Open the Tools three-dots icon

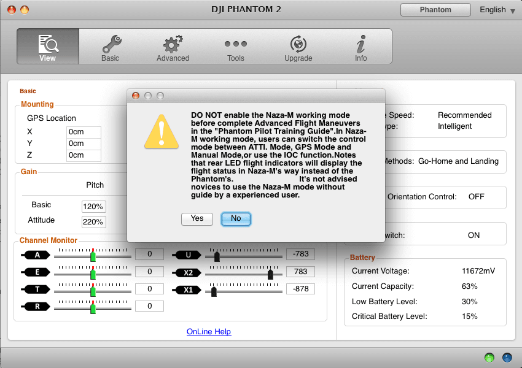point(236,44)
